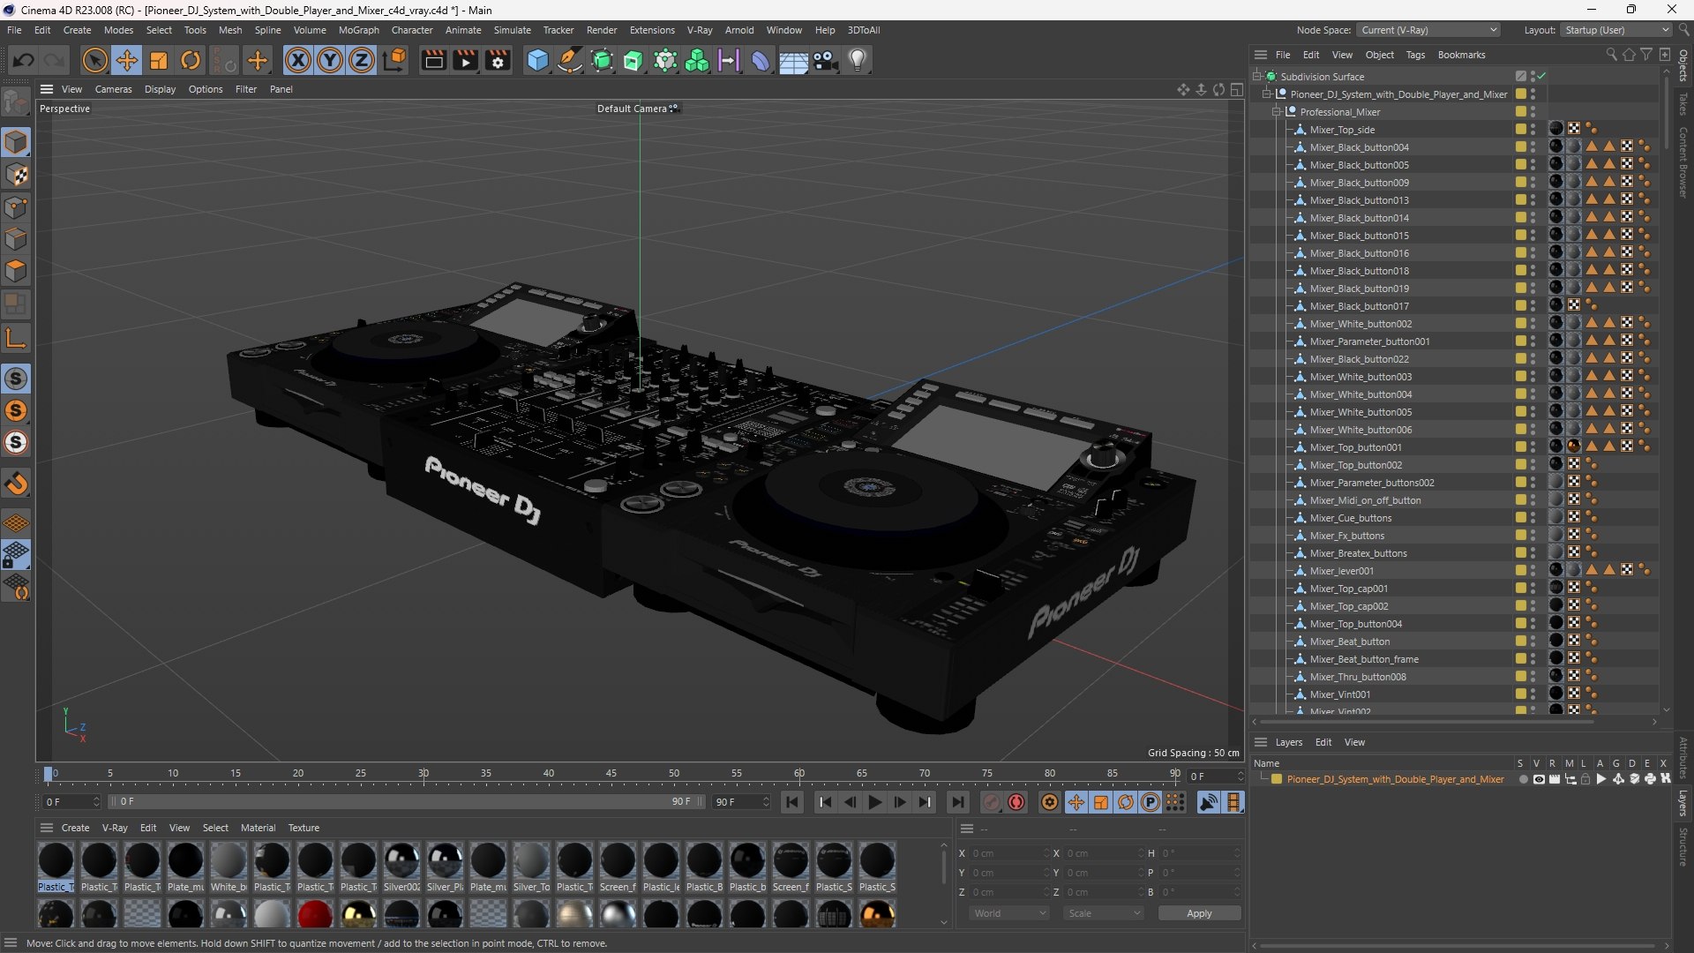Switch to Texture mode icon
The width and height of the screenshot is (1694, 953).
tap(17, 175)
